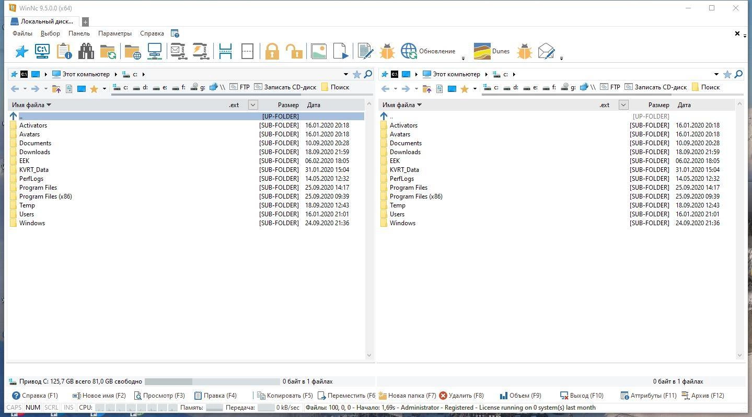Open the image viewer icon
Screen dimensions: 752x417
pos(319,51)
